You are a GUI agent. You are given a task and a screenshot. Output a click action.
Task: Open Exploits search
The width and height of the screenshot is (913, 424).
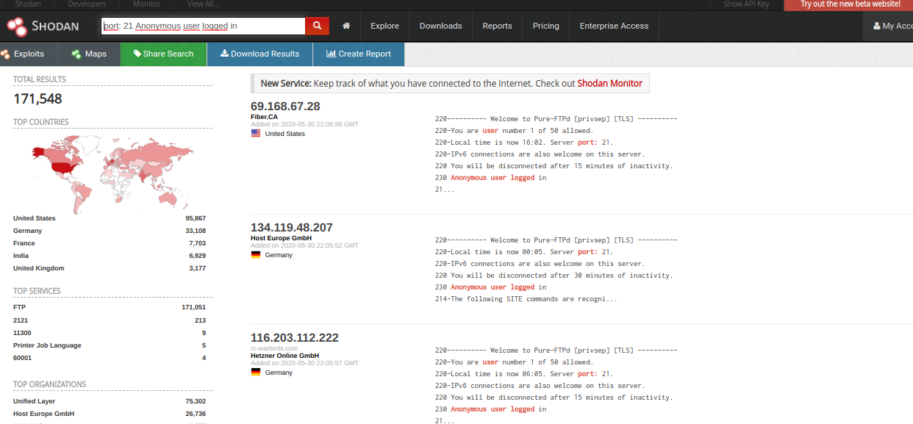(23, 54)
